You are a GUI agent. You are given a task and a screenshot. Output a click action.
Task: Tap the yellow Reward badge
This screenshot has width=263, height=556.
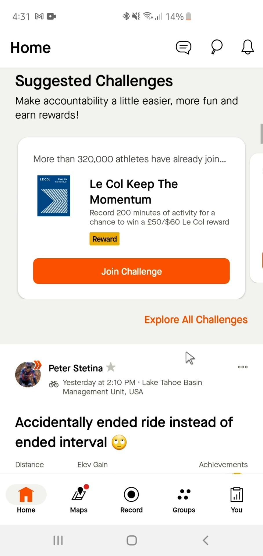104,239
